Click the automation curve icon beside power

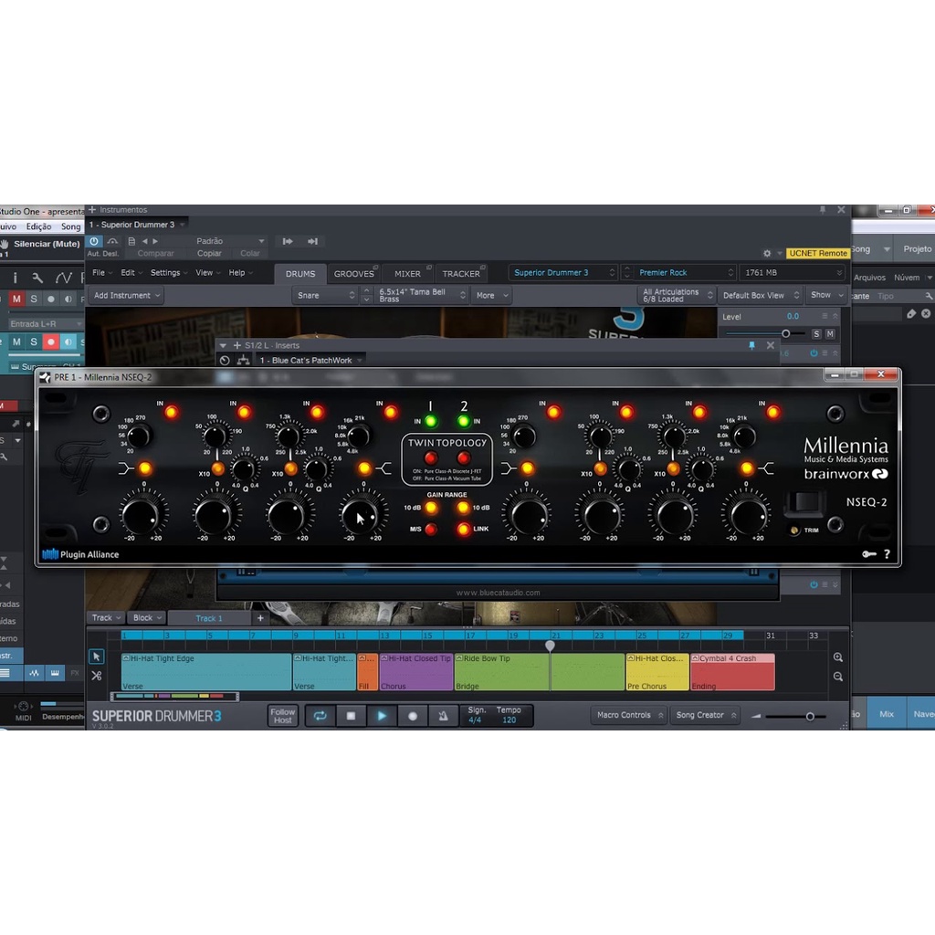point(112,241)
